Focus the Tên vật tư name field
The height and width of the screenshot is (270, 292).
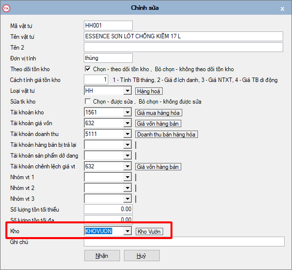(183, 36)
